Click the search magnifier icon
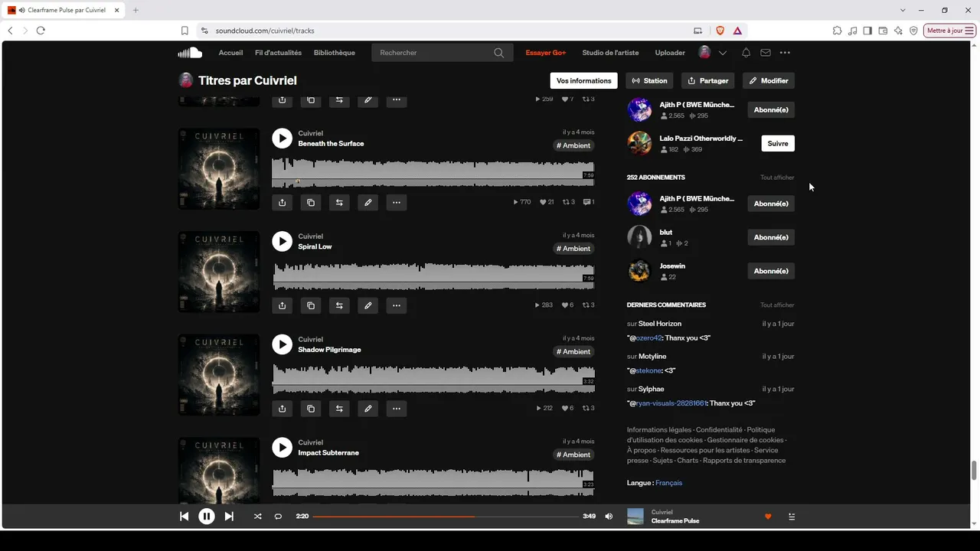The width and height of the screenshot is (980, 551). click(498, 53)
